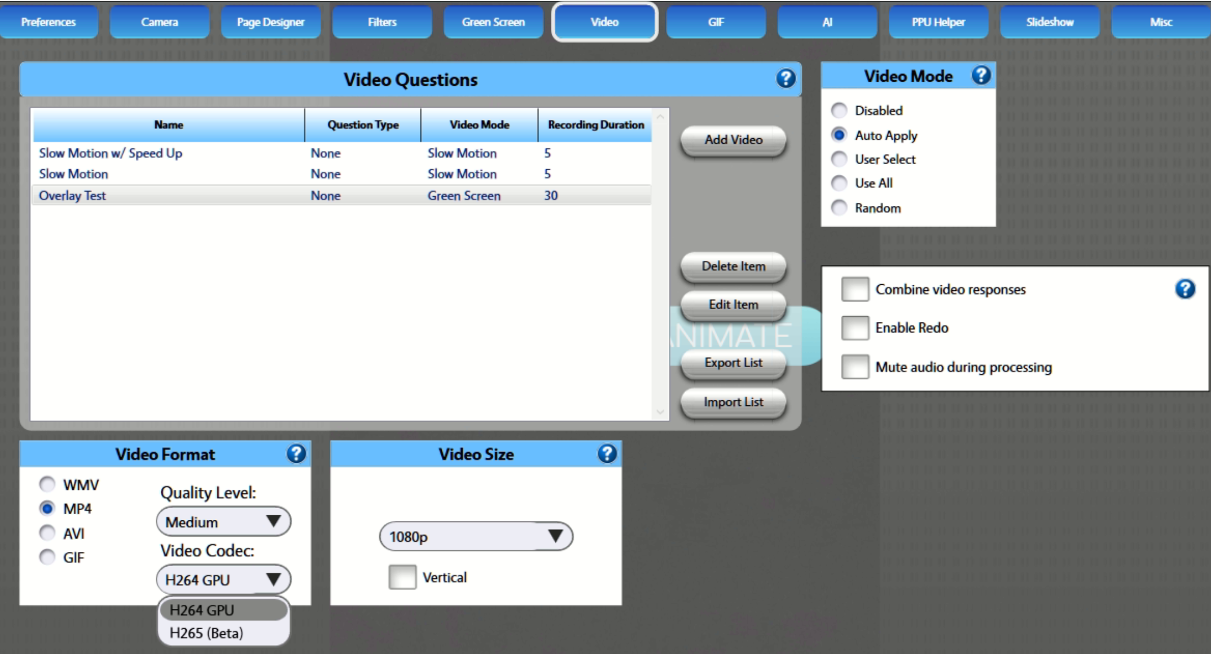Select H265 (Beta) codec option
Screen dimensions: 1211x654
click(x=207, y=633)
